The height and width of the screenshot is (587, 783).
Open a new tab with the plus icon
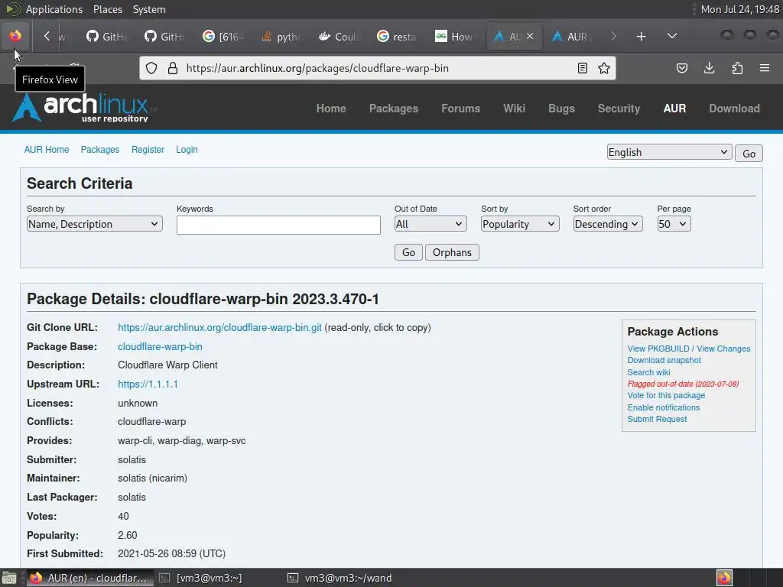642,37
